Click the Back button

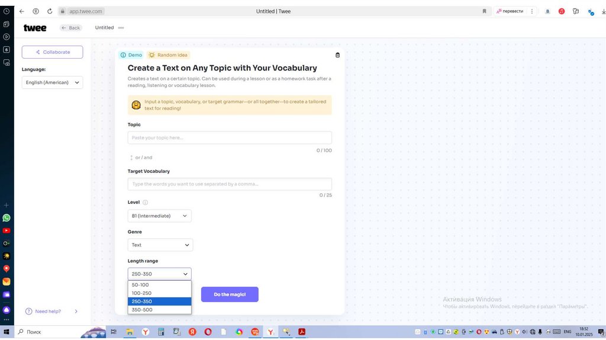click(x=71, y=28)
